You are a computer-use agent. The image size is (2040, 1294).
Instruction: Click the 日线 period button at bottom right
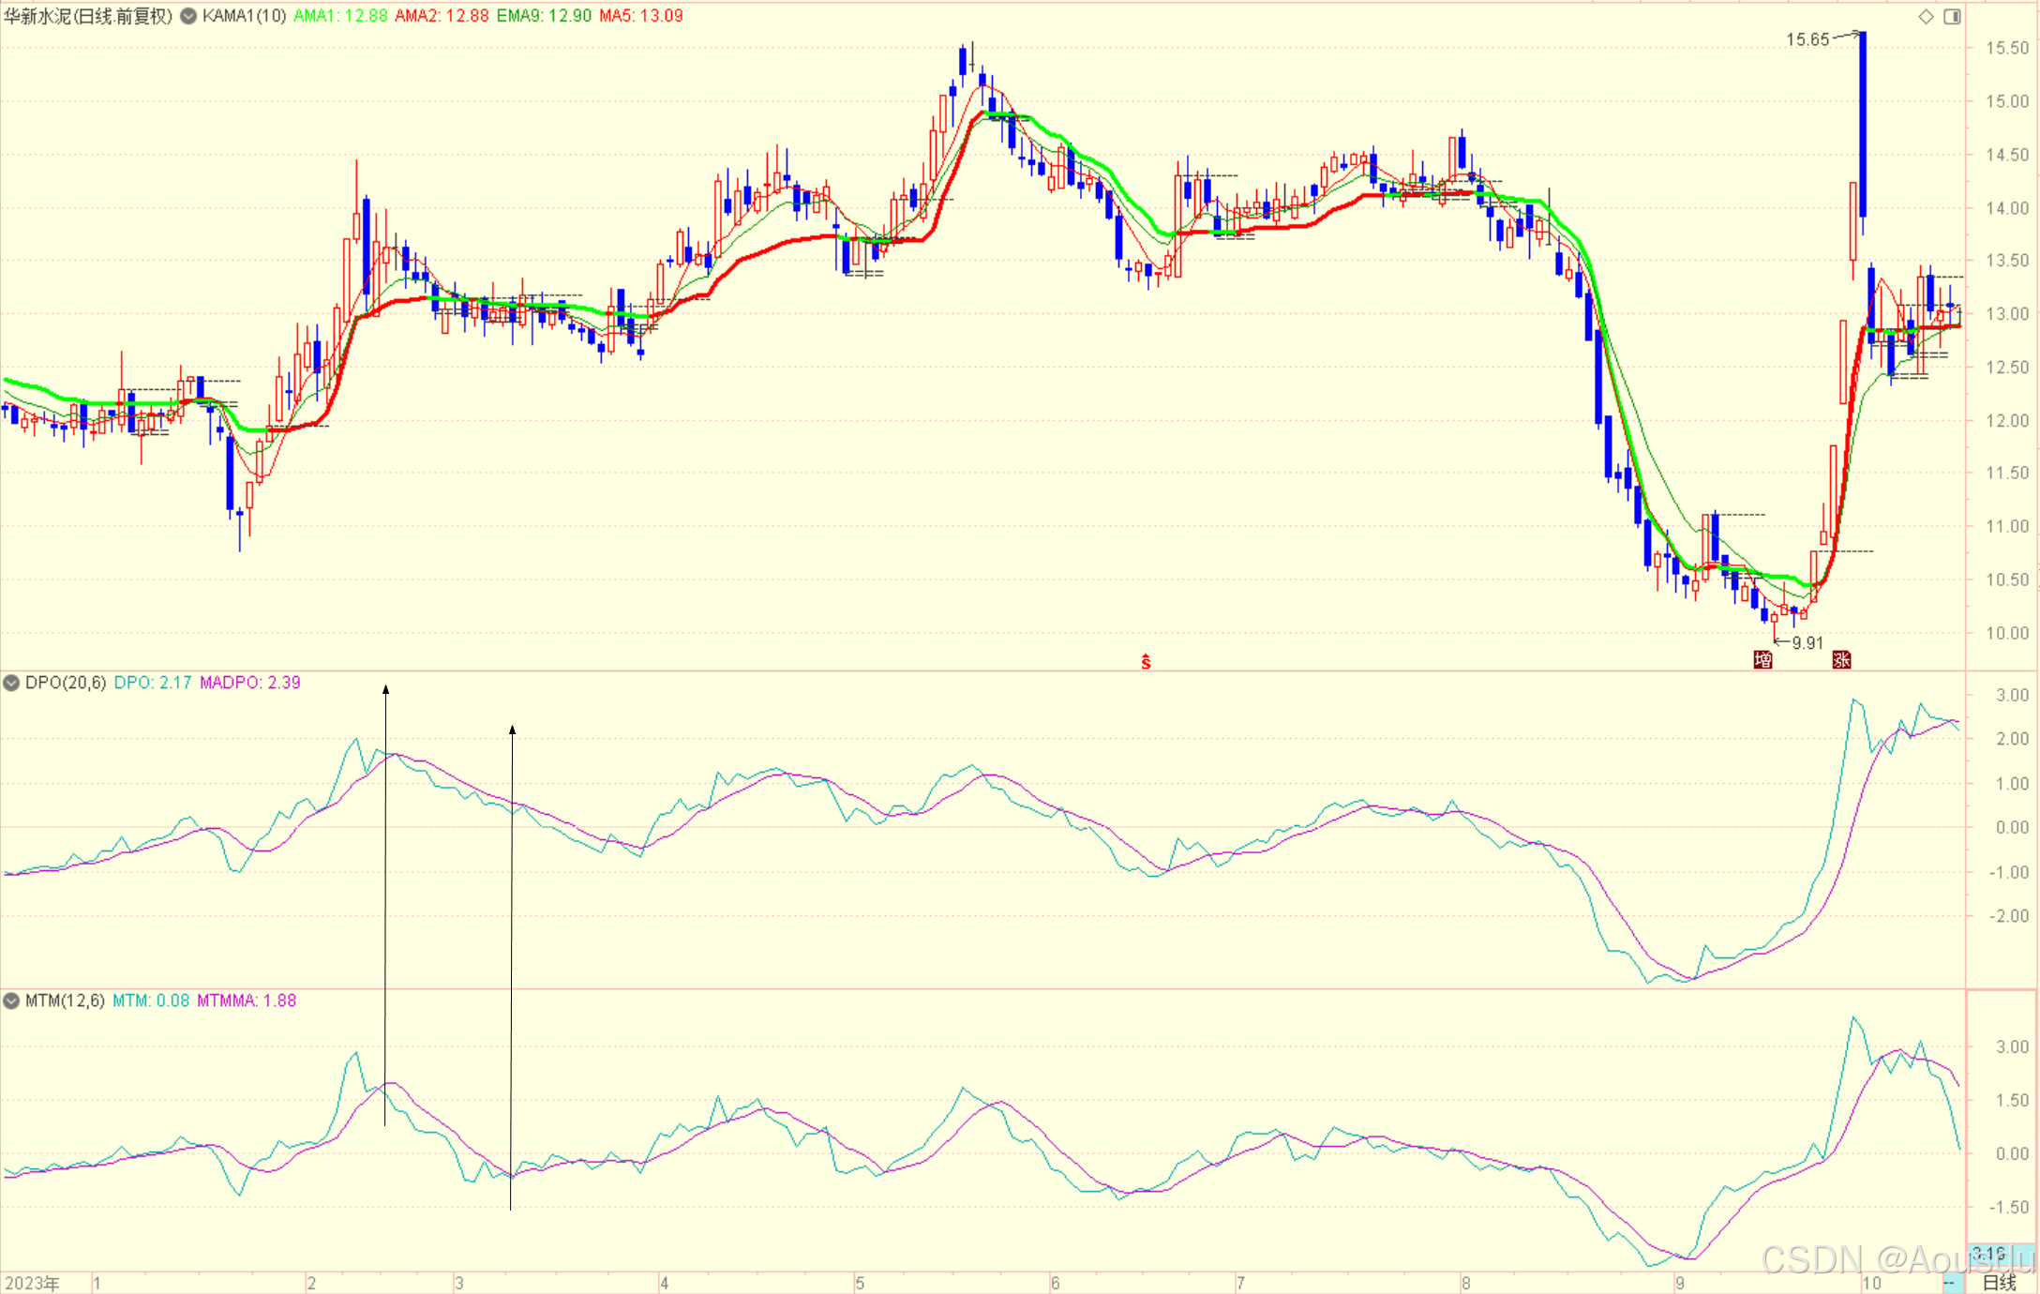(1999, 1283)
